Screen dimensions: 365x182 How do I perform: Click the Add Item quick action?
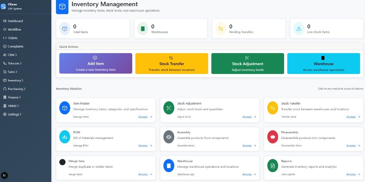click(x=96, y=63)
